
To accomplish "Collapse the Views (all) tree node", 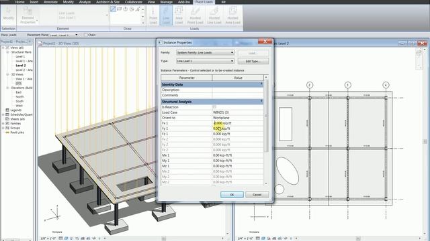I will pyautogui.click(x=3, y=48).
